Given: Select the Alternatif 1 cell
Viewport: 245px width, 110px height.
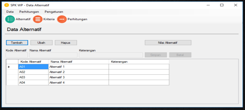Looking at the screenshot, I should pyautogui.click(x=79, y=67).
